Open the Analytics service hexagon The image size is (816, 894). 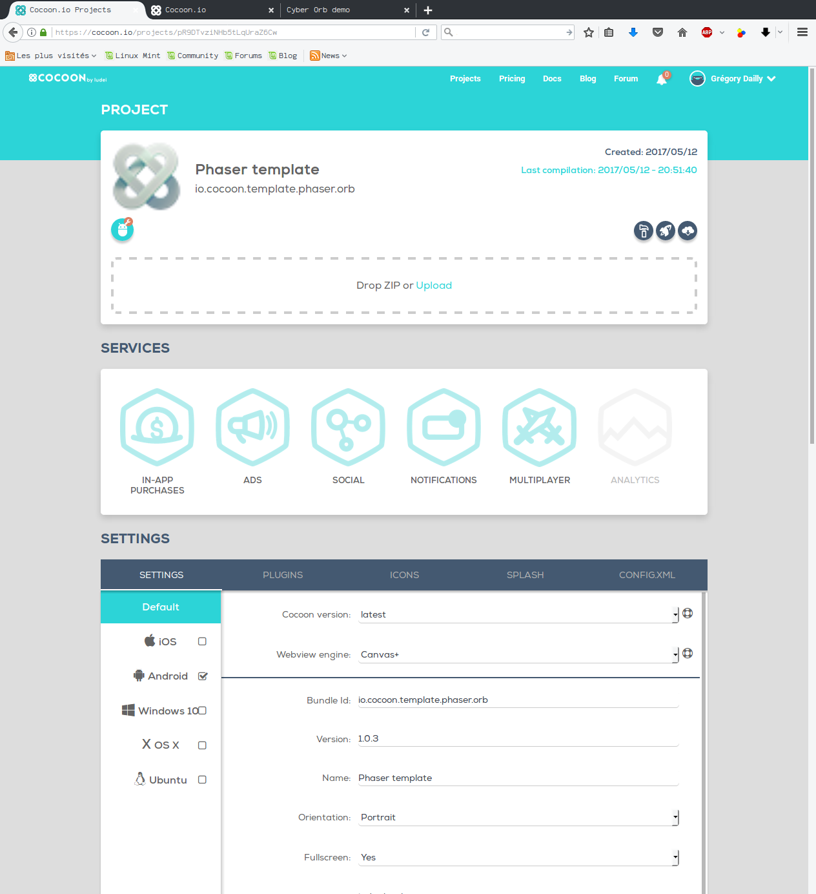click(x=635, y=427)
